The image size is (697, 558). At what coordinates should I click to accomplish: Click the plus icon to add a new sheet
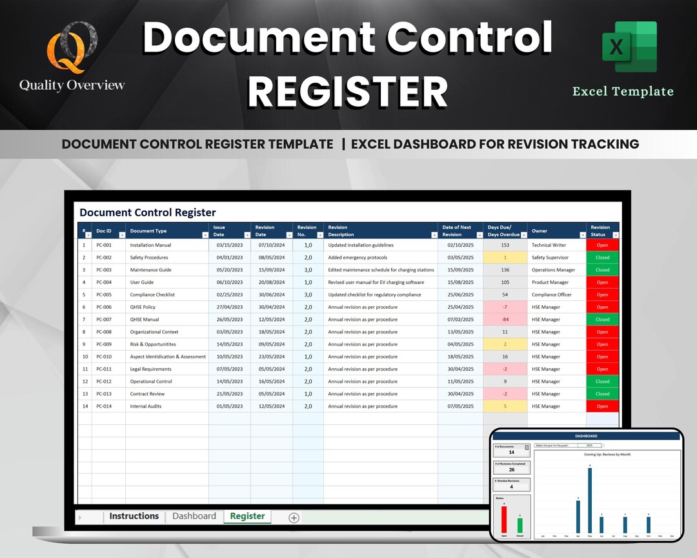tap(294, 517)
